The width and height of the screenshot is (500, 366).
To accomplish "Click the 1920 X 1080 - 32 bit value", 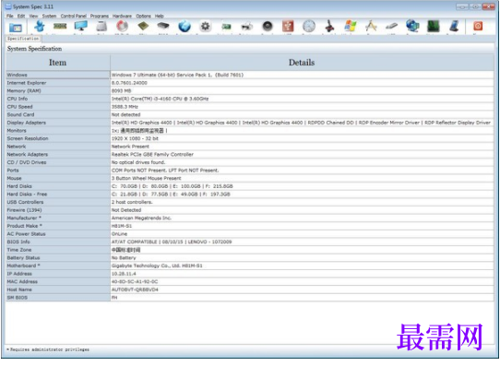I will coord(302,138).
